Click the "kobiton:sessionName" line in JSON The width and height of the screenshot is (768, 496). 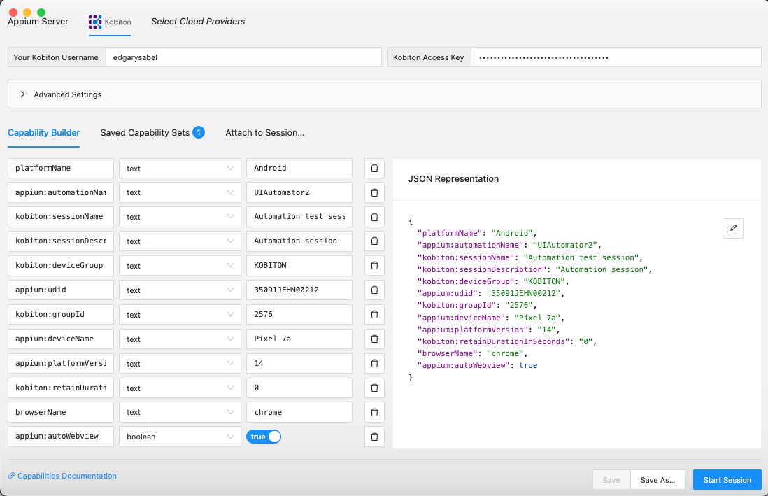[x=530, y=257]
